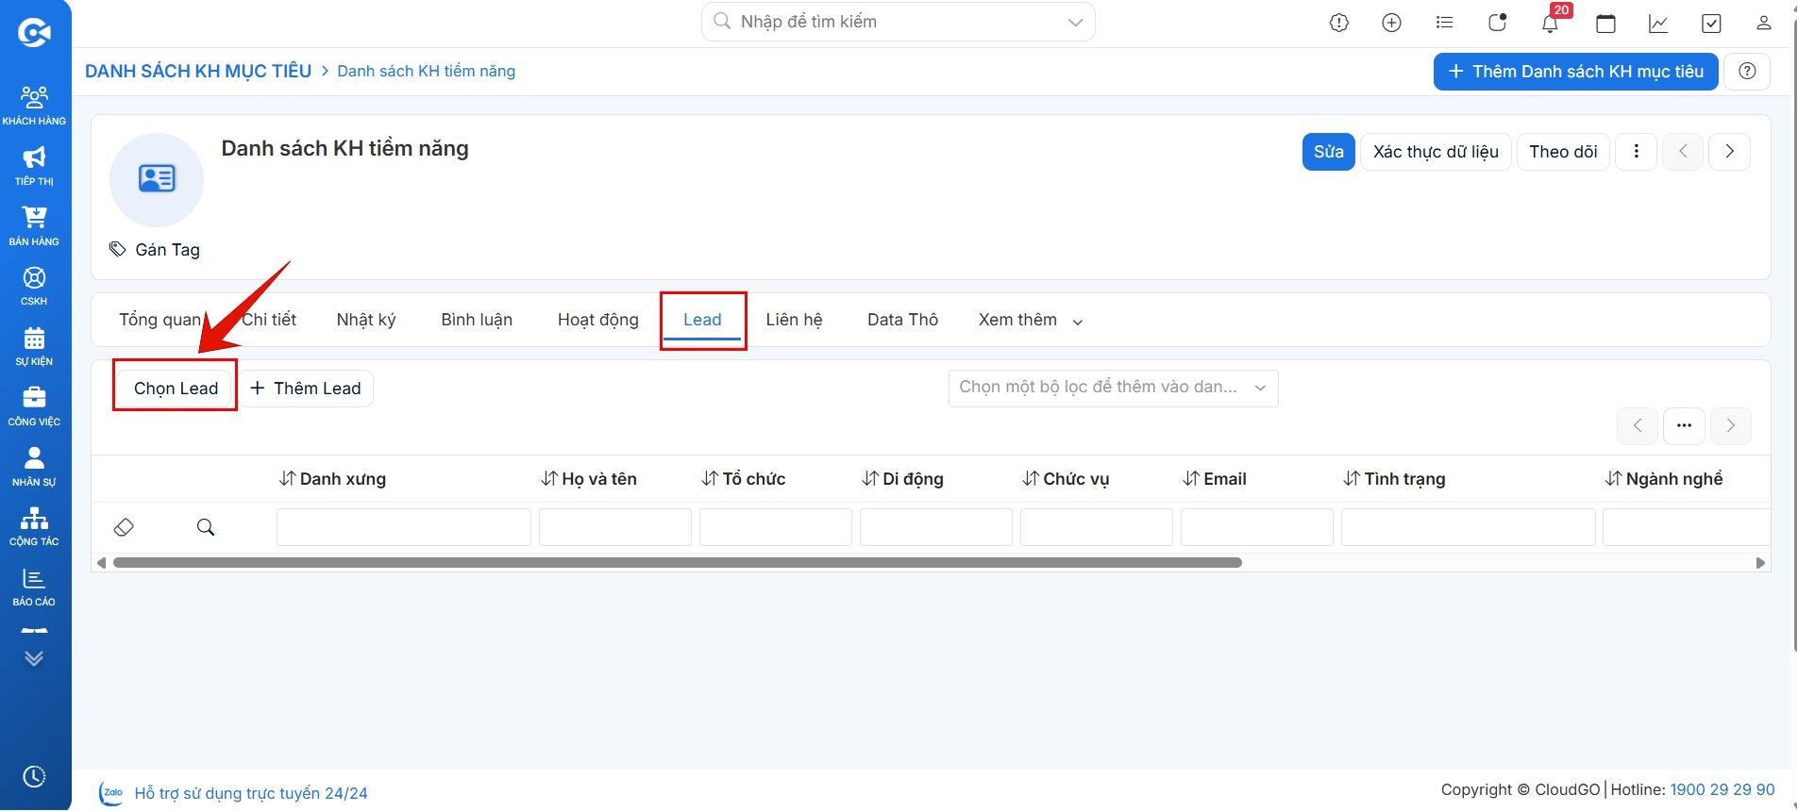This screenshot has width=1798, height=811.
Task: Select the Lead tab
Action: [702, 320]
